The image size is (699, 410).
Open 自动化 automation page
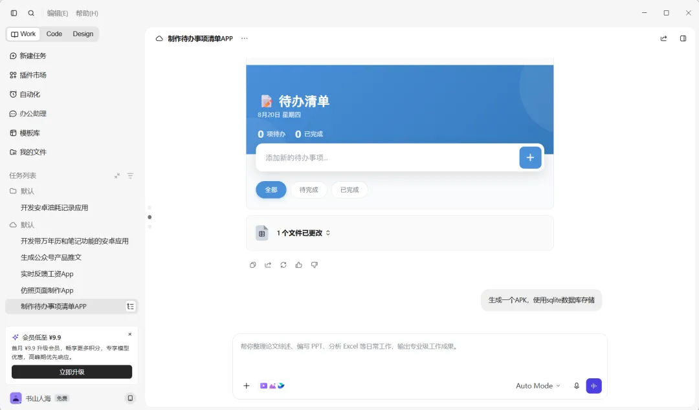coord(25,94)
